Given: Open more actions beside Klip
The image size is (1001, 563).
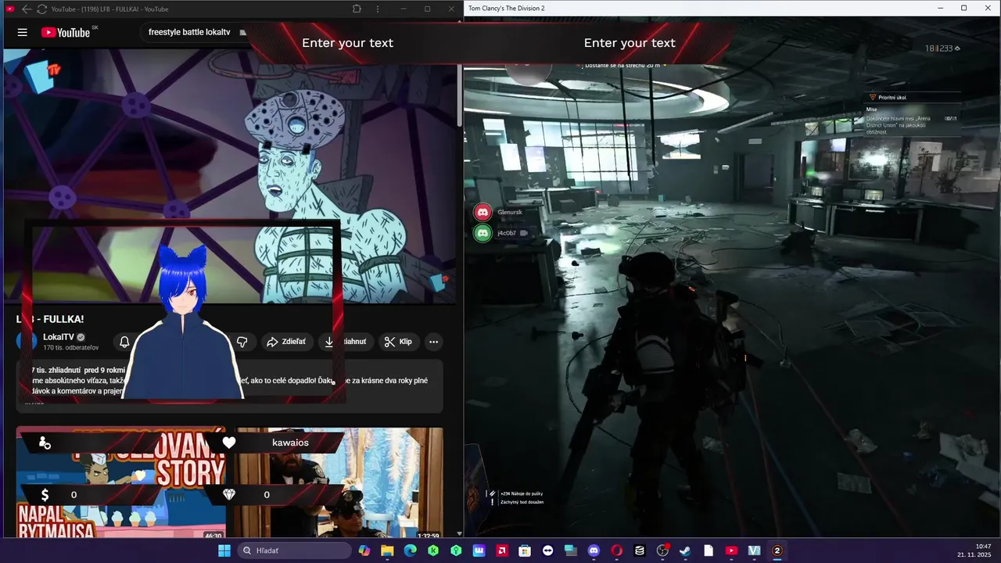Looking at the screenshot, I should coord(433,342).
